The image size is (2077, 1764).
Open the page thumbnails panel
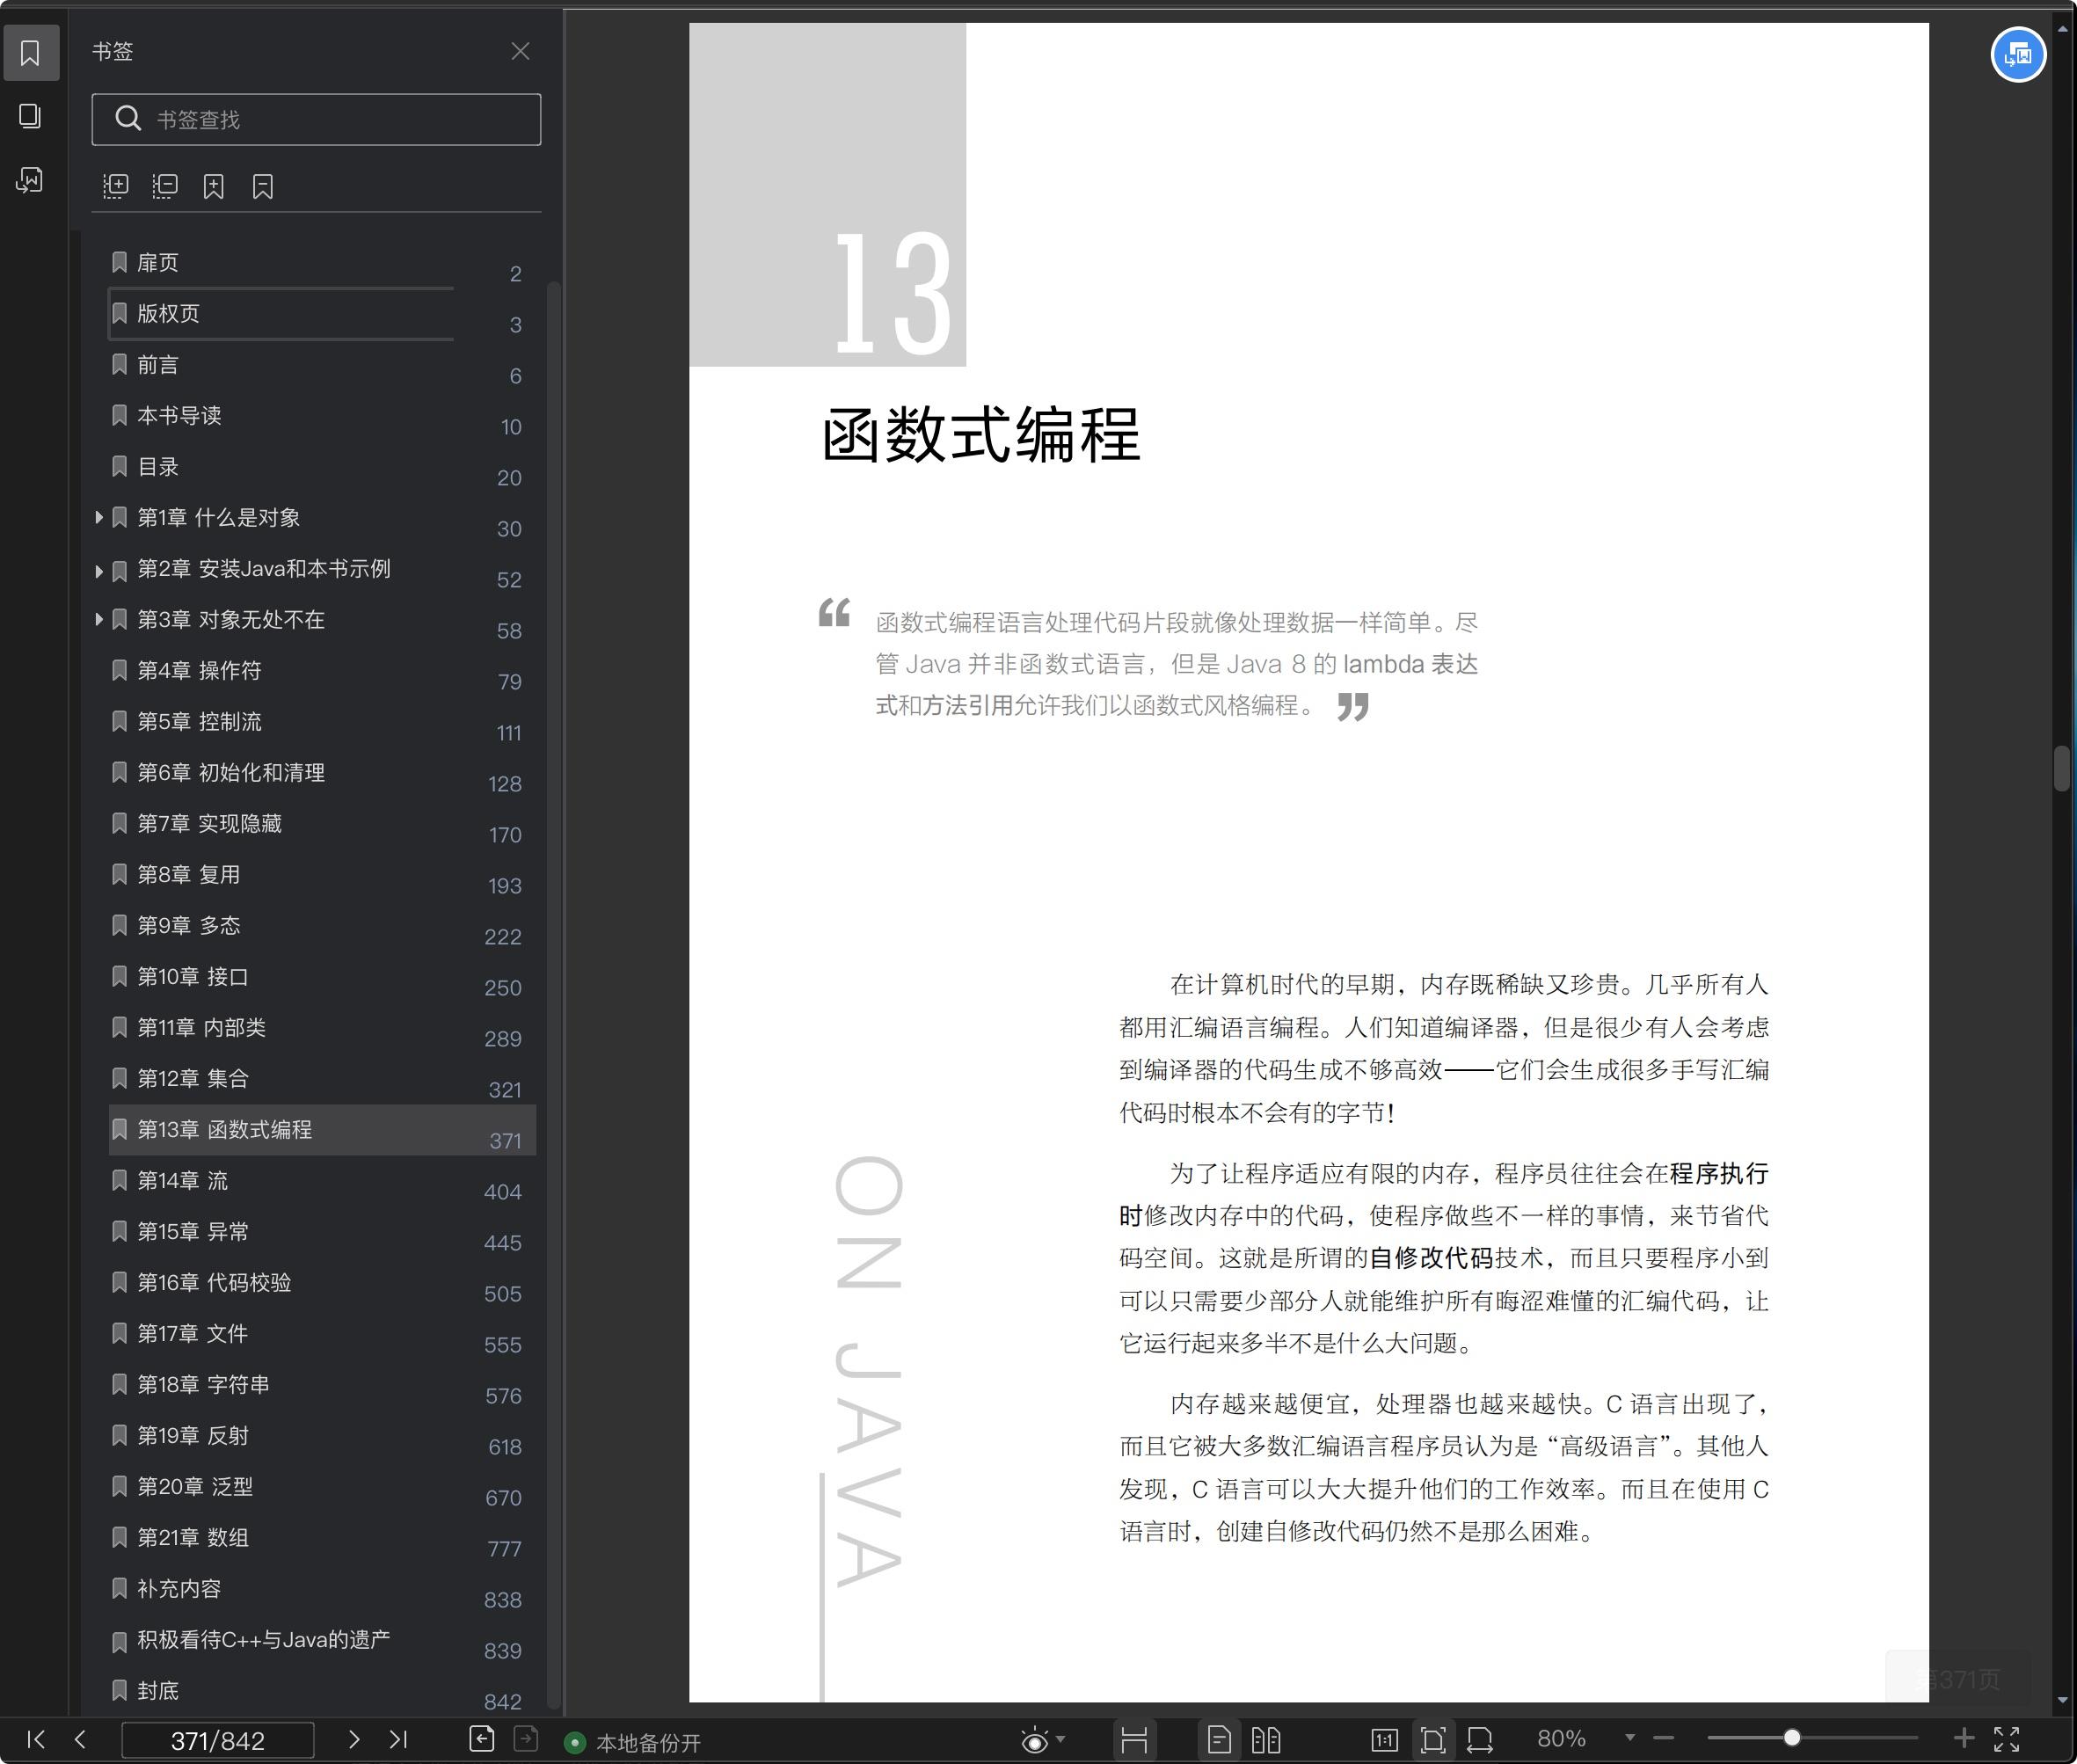31,116
